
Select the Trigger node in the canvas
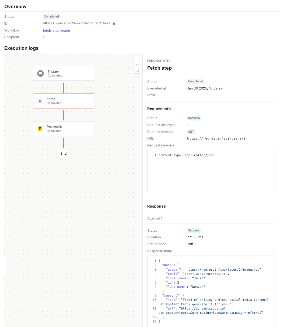tap(64, 73)
